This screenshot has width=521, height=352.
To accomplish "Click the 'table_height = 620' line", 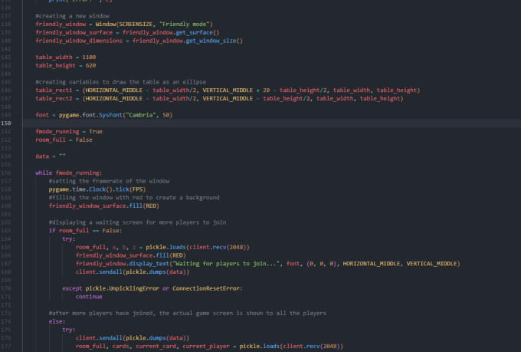I will tap(65, 65).
